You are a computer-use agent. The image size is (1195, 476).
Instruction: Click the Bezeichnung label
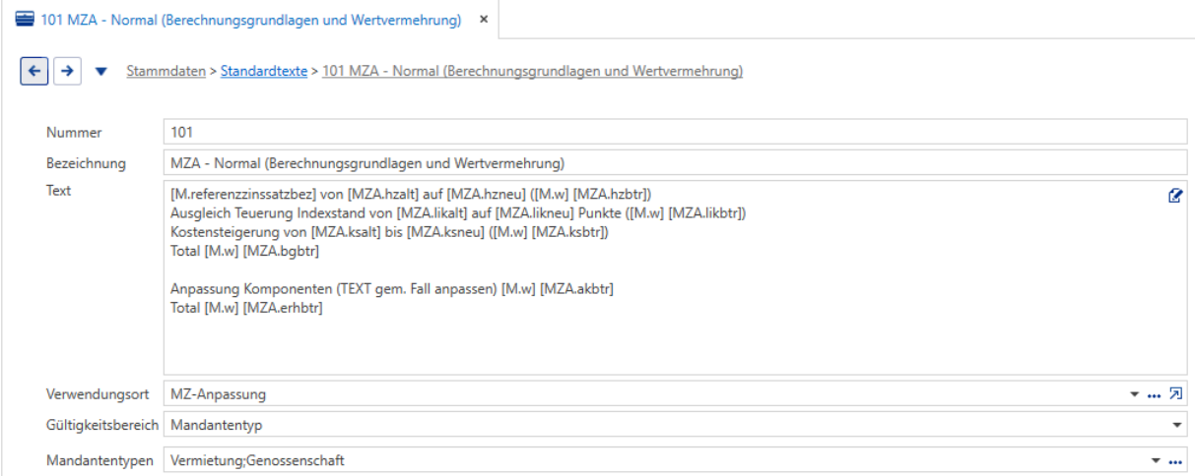pyautogui.click(x=86, y=163)
